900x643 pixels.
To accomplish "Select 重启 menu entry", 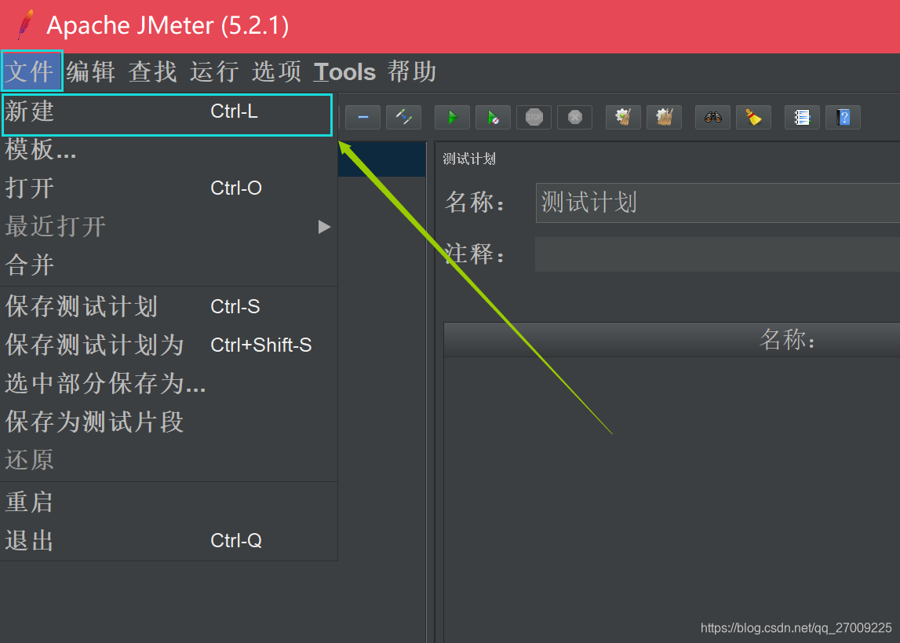I will pos(169,502).
